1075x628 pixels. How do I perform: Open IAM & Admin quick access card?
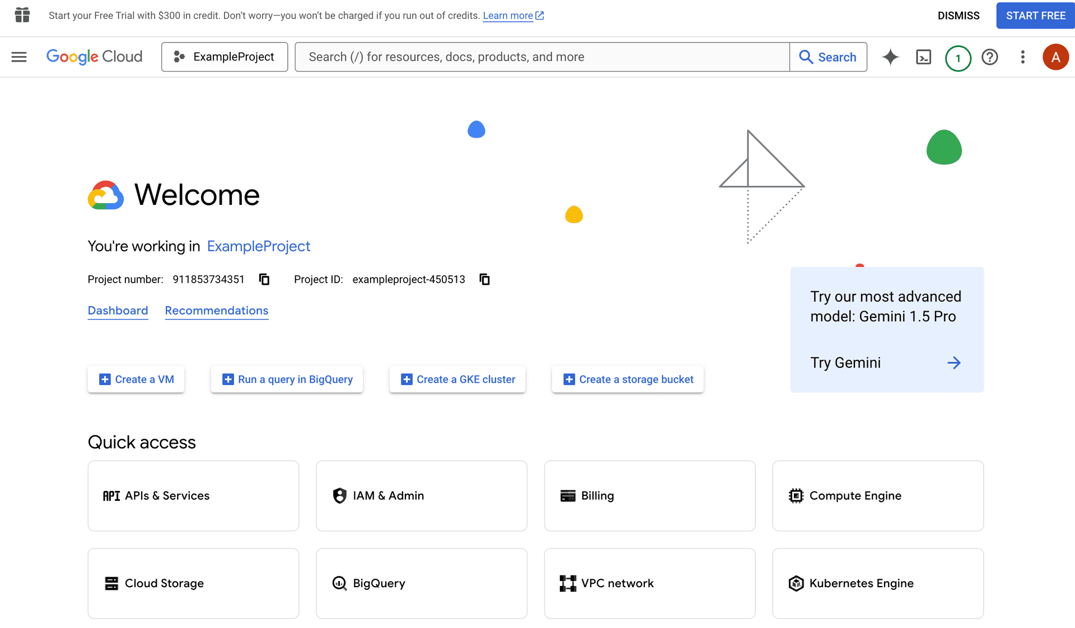[x=421, y=496]
